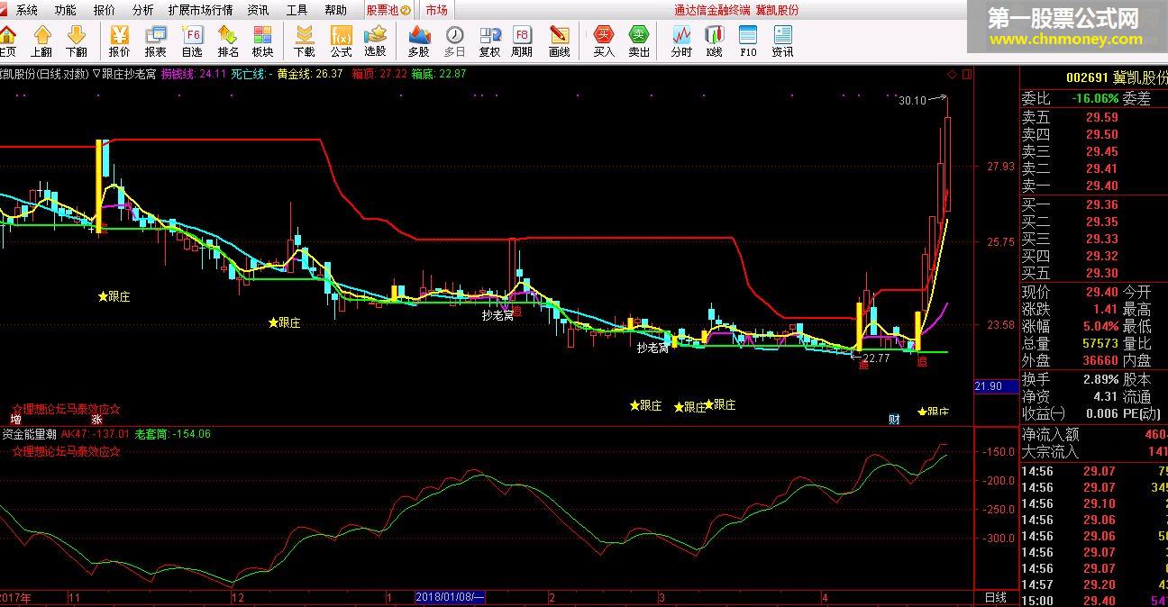Open the 下翻 page-down tool
This screenshot has width=1168, height=607.
77,41
